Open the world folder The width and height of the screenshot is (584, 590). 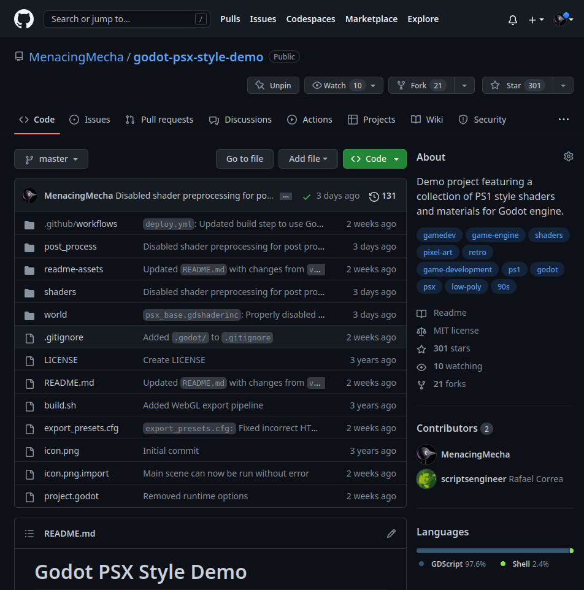point(55,315)
